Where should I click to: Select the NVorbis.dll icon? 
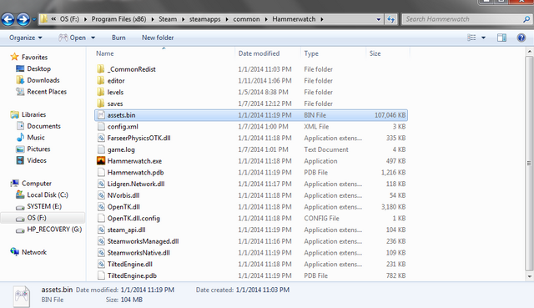tap(101, 195)
